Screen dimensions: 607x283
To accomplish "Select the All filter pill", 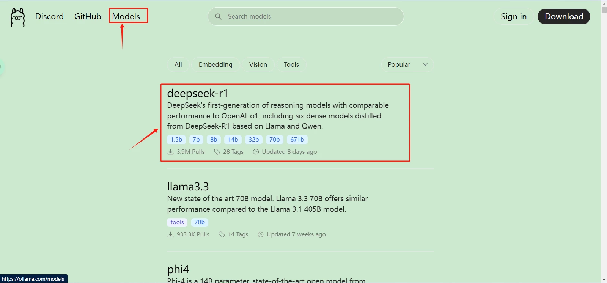I will point(178,64).
